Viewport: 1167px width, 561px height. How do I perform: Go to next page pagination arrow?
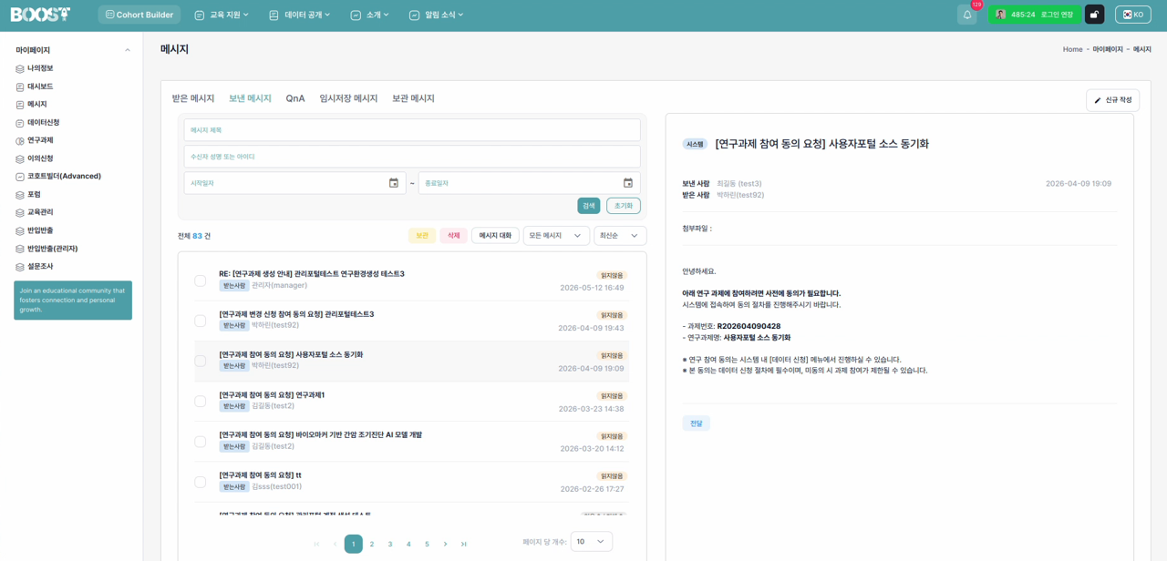tap(445, 544)
